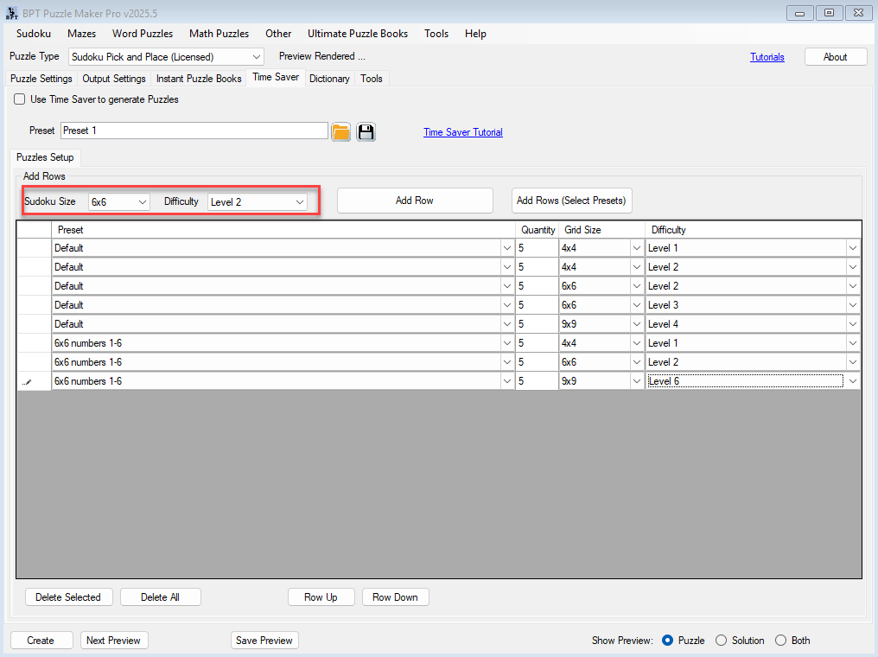This screenshot has height=657, width=878.
Task: Click the BPT Puzzle Maker title bar icon
Action: (12, 13)
